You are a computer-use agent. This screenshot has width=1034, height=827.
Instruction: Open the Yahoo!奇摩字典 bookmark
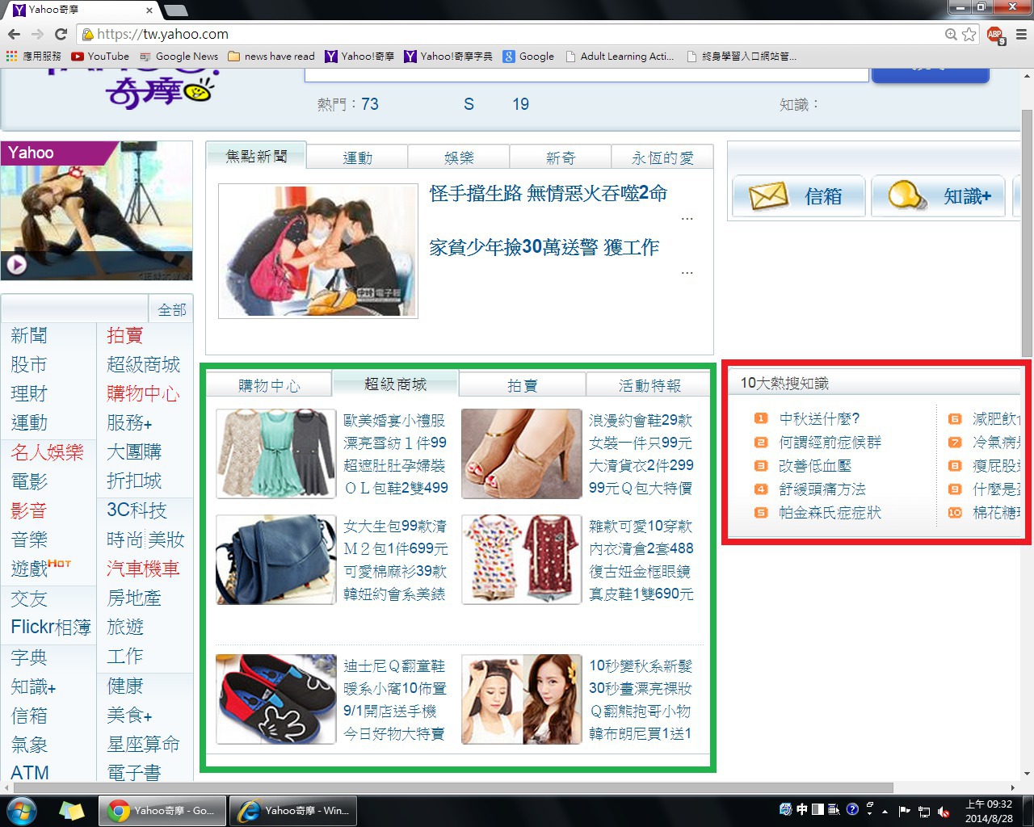coord(448,56)
